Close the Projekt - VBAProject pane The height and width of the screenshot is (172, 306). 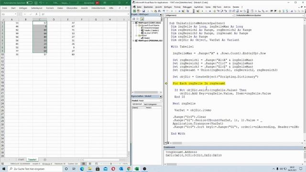[x=161, y=15]
